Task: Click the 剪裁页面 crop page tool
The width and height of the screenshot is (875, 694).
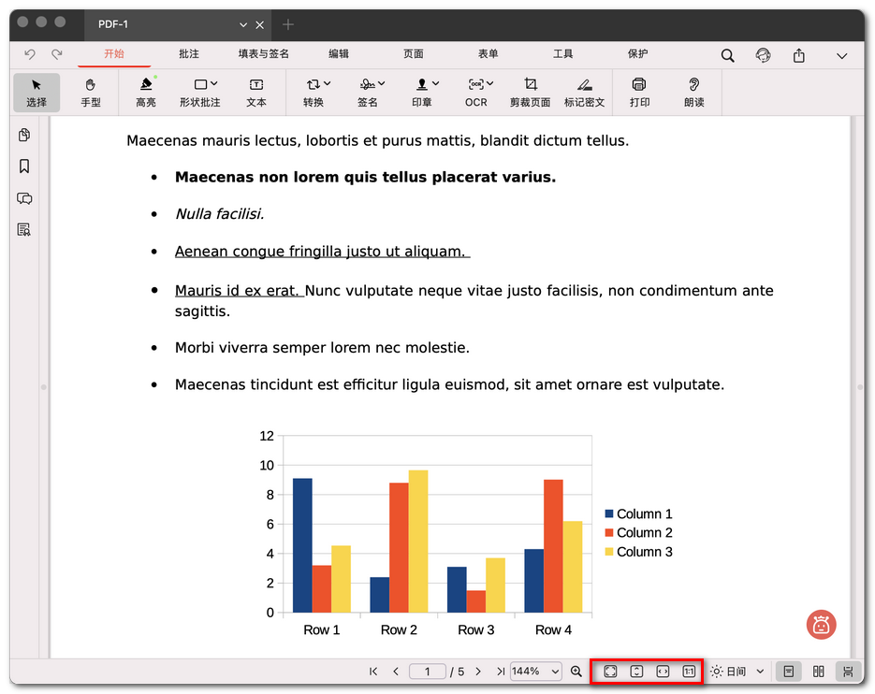Action: 530,92
